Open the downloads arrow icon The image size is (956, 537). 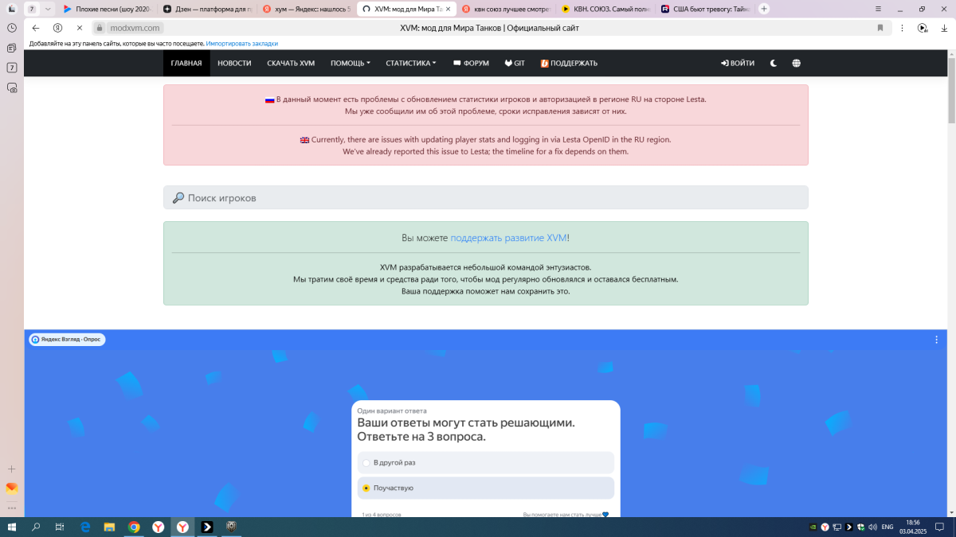(942, 27)
